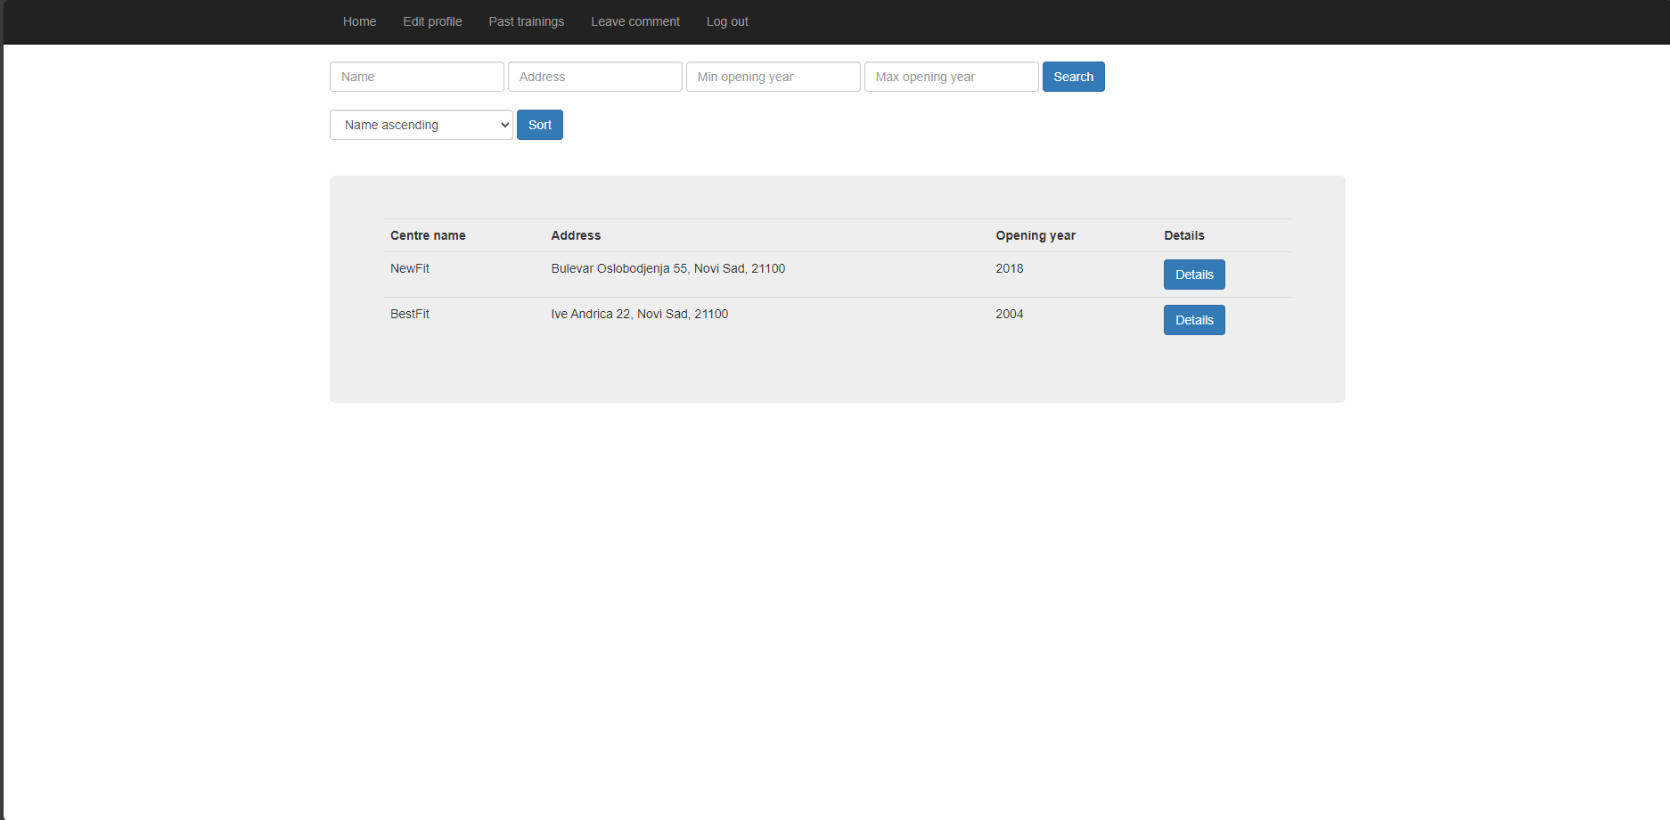Click the BestFit centre name in the table
Viewport: 1670px width, 820px height.
click(409, 314)
